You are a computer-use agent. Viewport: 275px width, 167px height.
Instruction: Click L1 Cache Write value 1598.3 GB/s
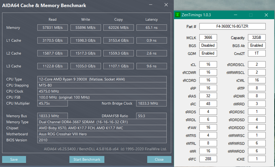click(86, 40)
